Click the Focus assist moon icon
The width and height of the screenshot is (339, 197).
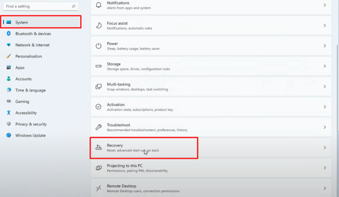(98, 26)
